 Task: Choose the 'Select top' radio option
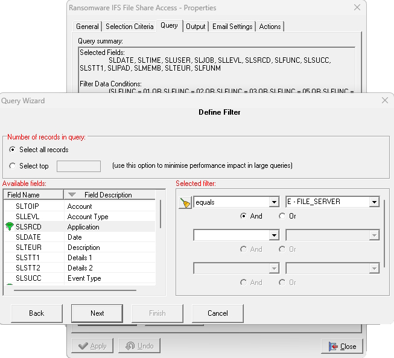(x=13, y=166)
